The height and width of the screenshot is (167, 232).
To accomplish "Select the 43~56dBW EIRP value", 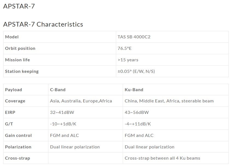I will 137,112.
